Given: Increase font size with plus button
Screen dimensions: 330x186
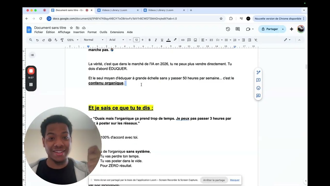Looking at the screenshot, I should coord(143,40).
